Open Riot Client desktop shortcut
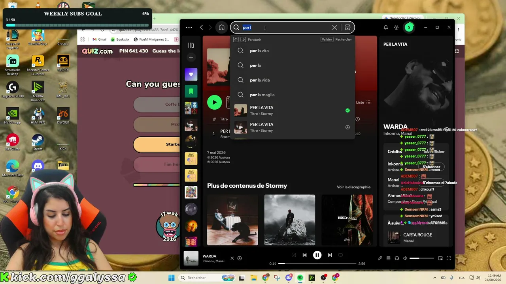Image resolution: width=506 pixels, height=284 pixels. [12, 142]
